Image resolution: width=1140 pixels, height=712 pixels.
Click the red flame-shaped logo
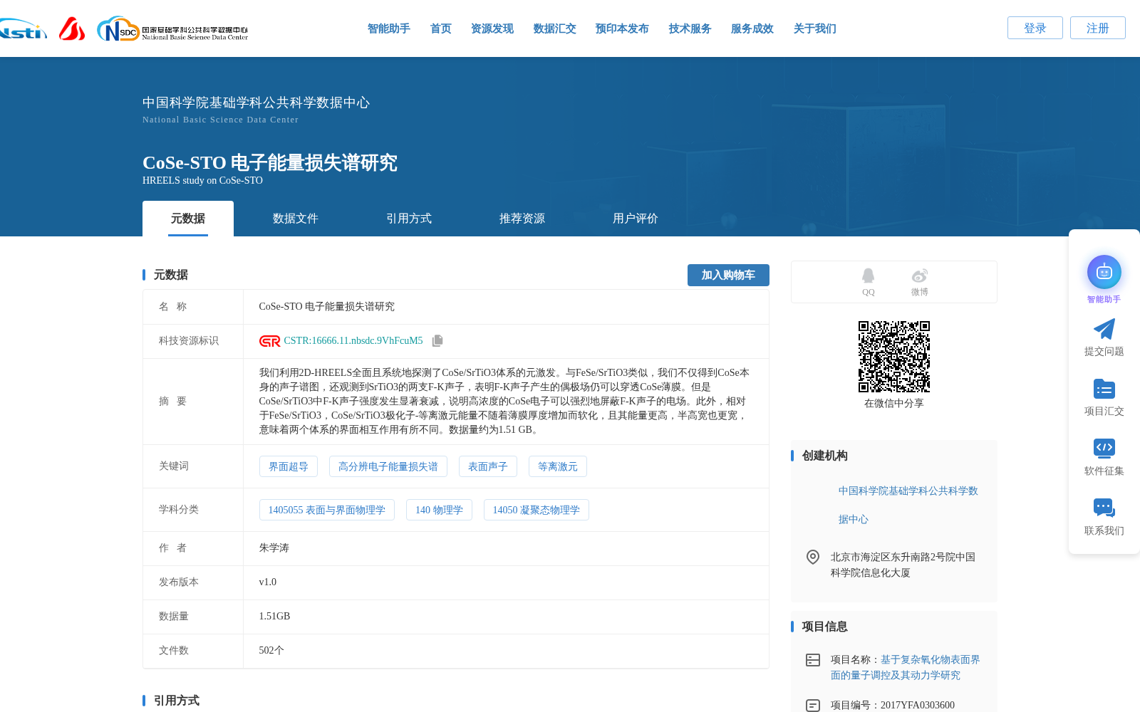(x=72, y=29)
